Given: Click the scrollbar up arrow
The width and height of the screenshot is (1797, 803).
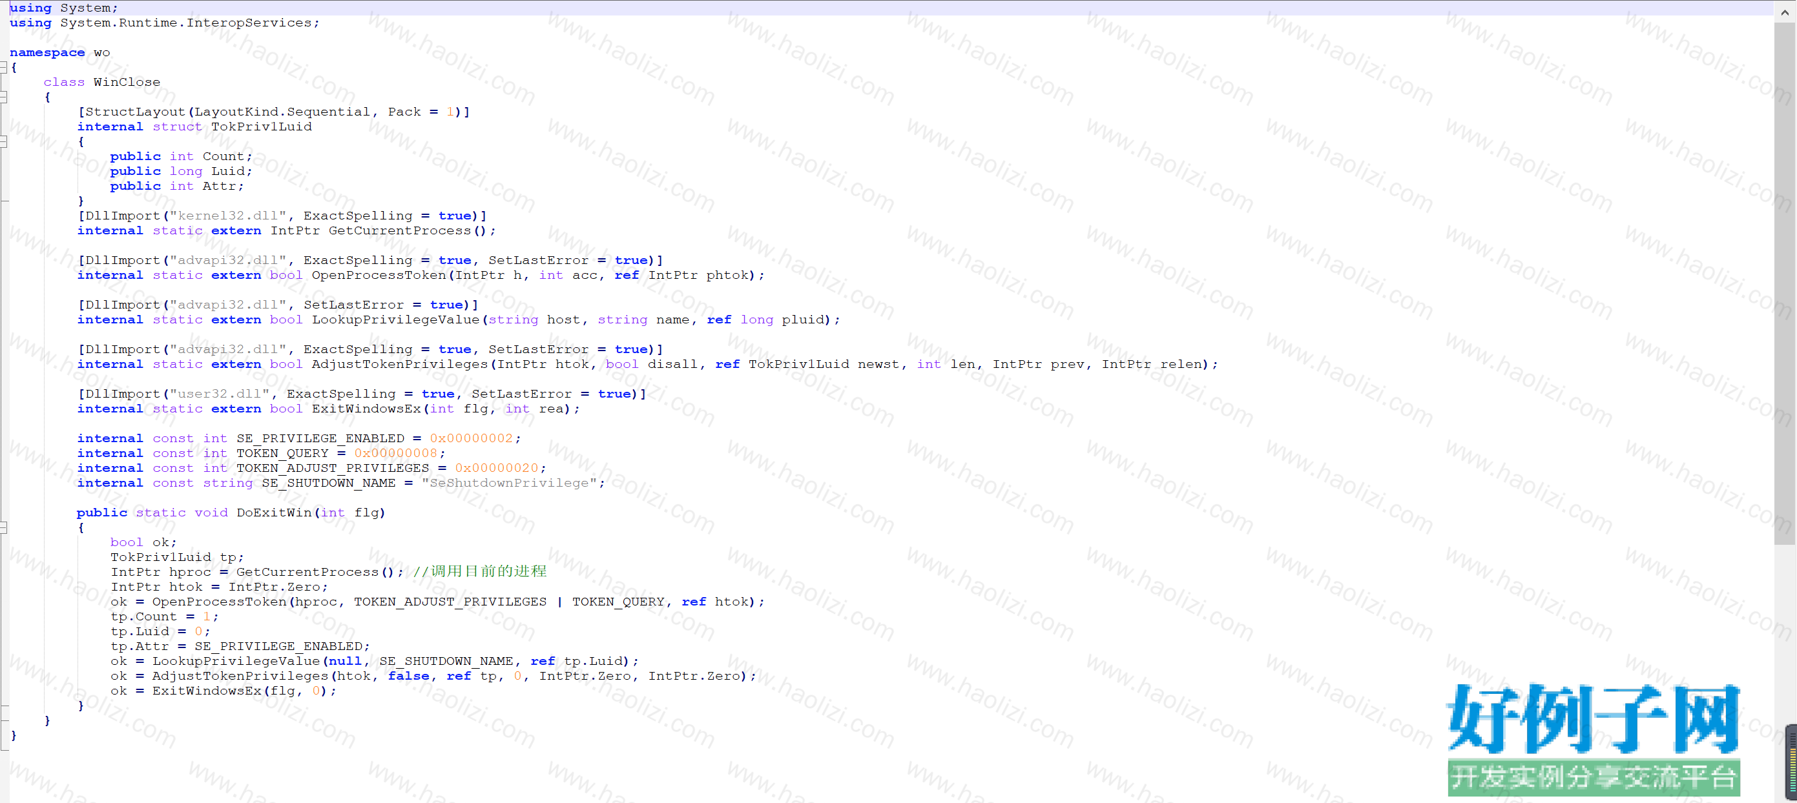Looking at the screenshot, I should click(x=1785, y=12).
